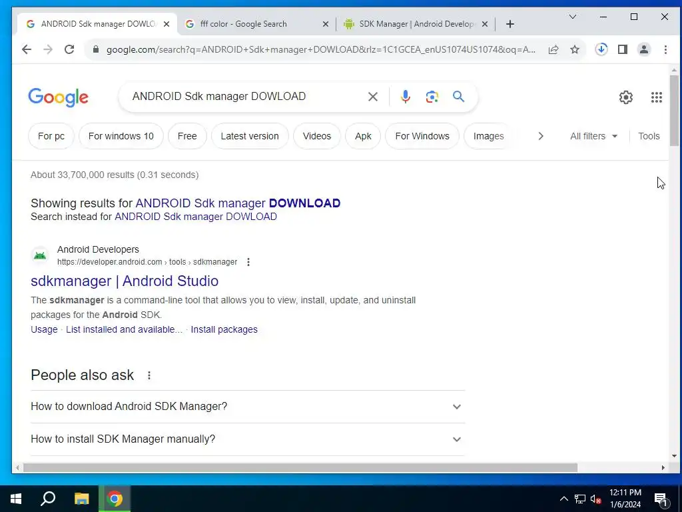Viewport: 682px width, 512px height.
Task: Open the Windows Start menu
Action: (x=16, y=499)
